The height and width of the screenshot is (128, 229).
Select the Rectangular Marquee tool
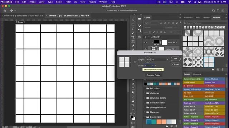click(133, 25)
